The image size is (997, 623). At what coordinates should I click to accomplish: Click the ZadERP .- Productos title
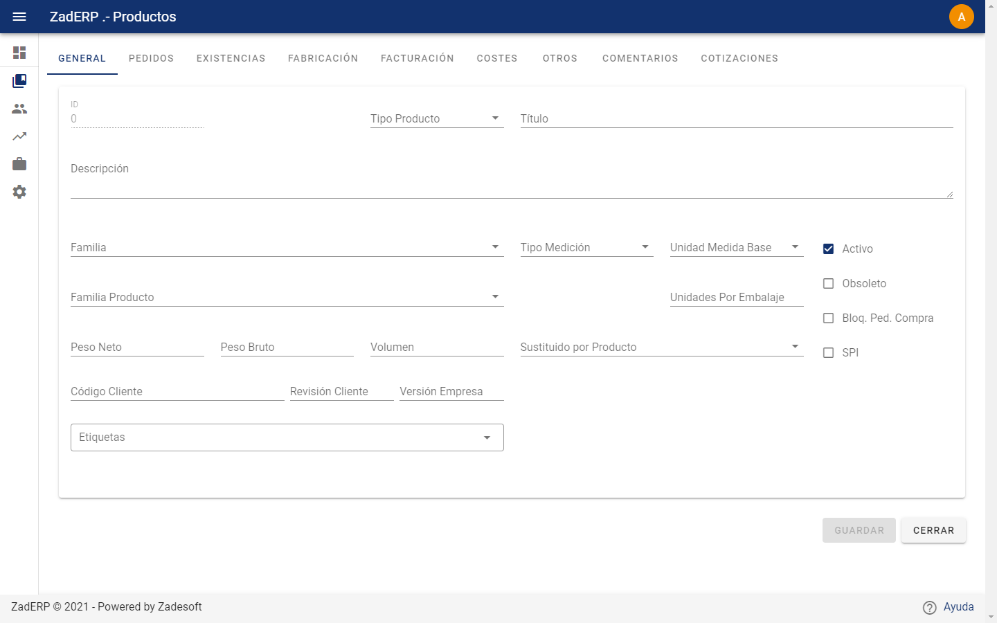113,17
